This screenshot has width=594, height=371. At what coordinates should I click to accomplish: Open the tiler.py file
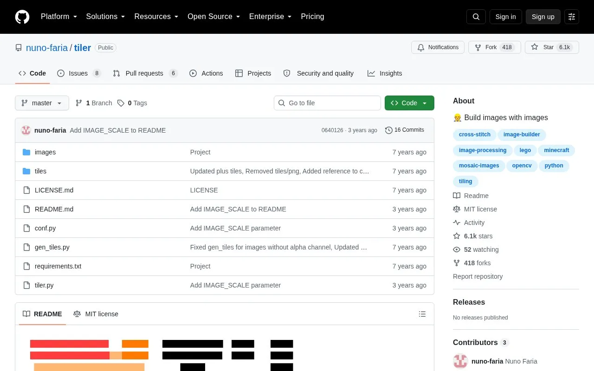(x=44, y=285)
